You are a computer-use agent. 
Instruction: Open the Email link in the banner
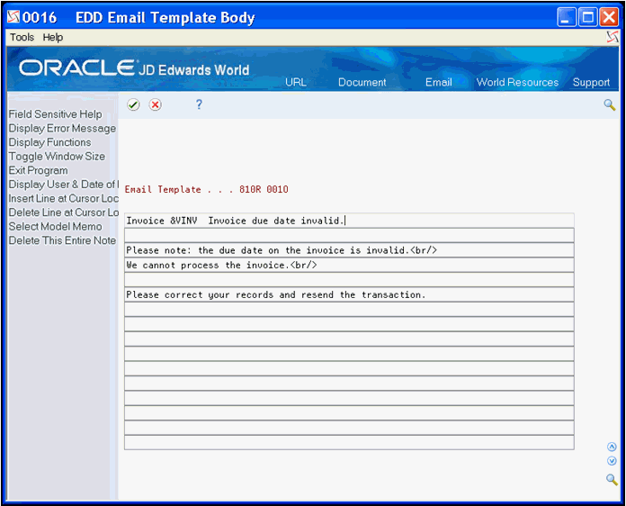pyautogui.click(x=438, y=82)
